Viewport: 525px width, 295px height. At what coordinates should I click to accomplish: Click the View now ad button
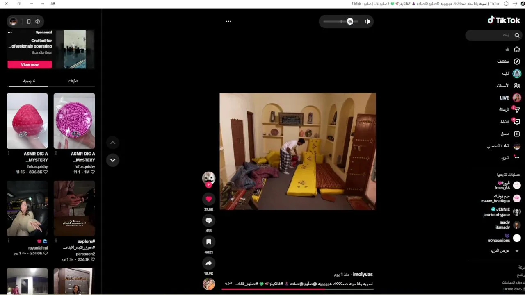click(30, 64)
